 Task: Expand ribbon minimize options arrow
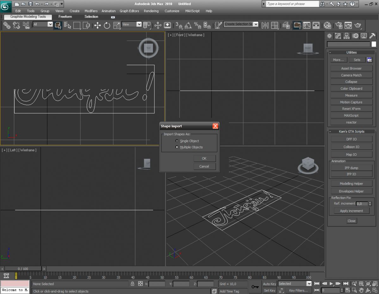(113, 17)
